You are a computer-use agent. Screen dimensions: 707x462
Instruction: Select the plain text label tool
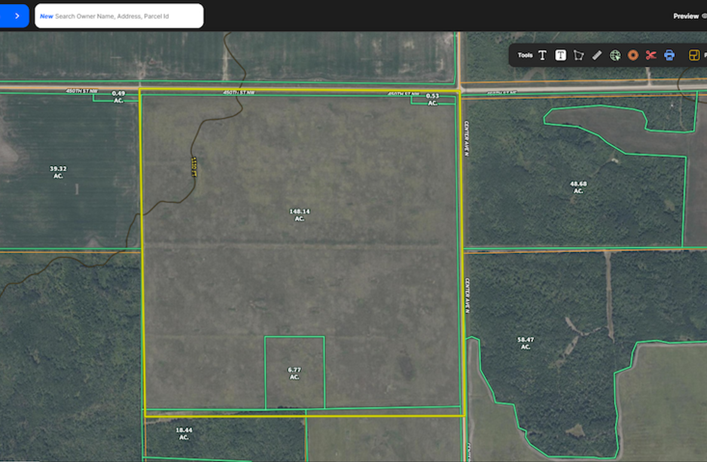click(542, 55)
